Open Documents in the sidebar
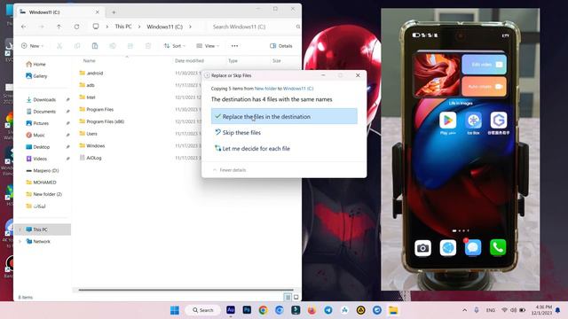 tap(41, 112)
